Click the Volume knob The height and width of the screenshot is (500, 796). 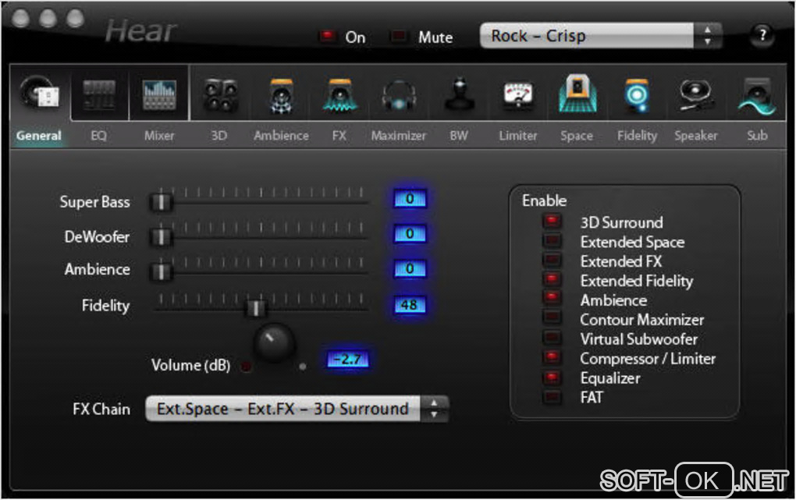274,342
